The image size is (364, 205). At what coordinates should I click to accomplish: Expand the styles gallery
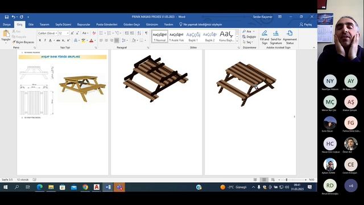[237, 41]
